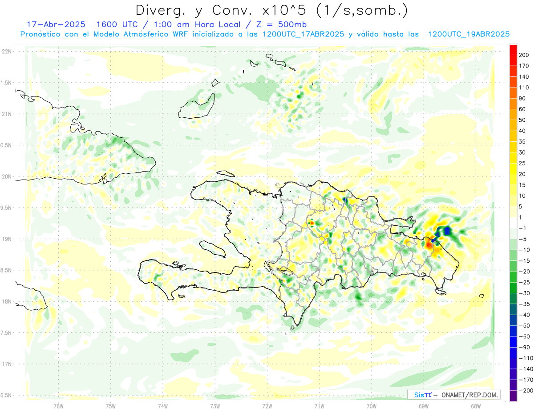
Task: Click the valid-until '1200UTC_19ABR2025' text
Action: [x=469, y=34]
